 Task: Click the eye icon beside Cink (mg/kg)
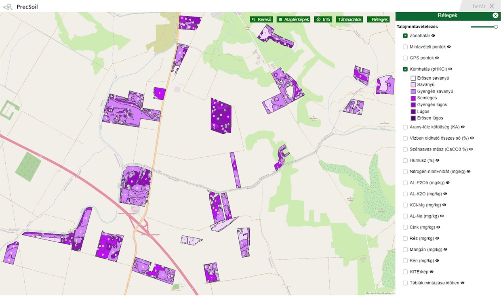438,227
